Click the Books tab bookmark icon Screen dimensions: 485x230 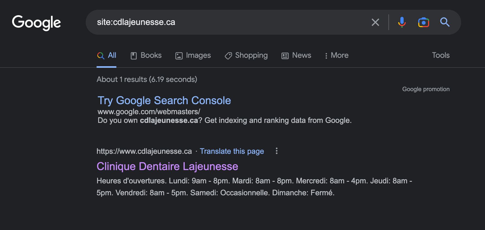pos(133,55)
